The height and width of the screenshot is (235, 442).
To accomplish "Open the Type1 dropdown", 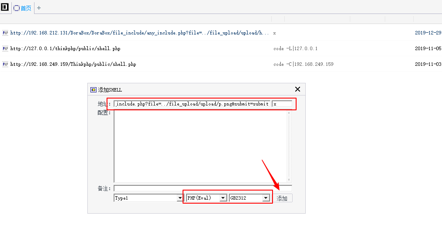I will [x=180, y=198].
